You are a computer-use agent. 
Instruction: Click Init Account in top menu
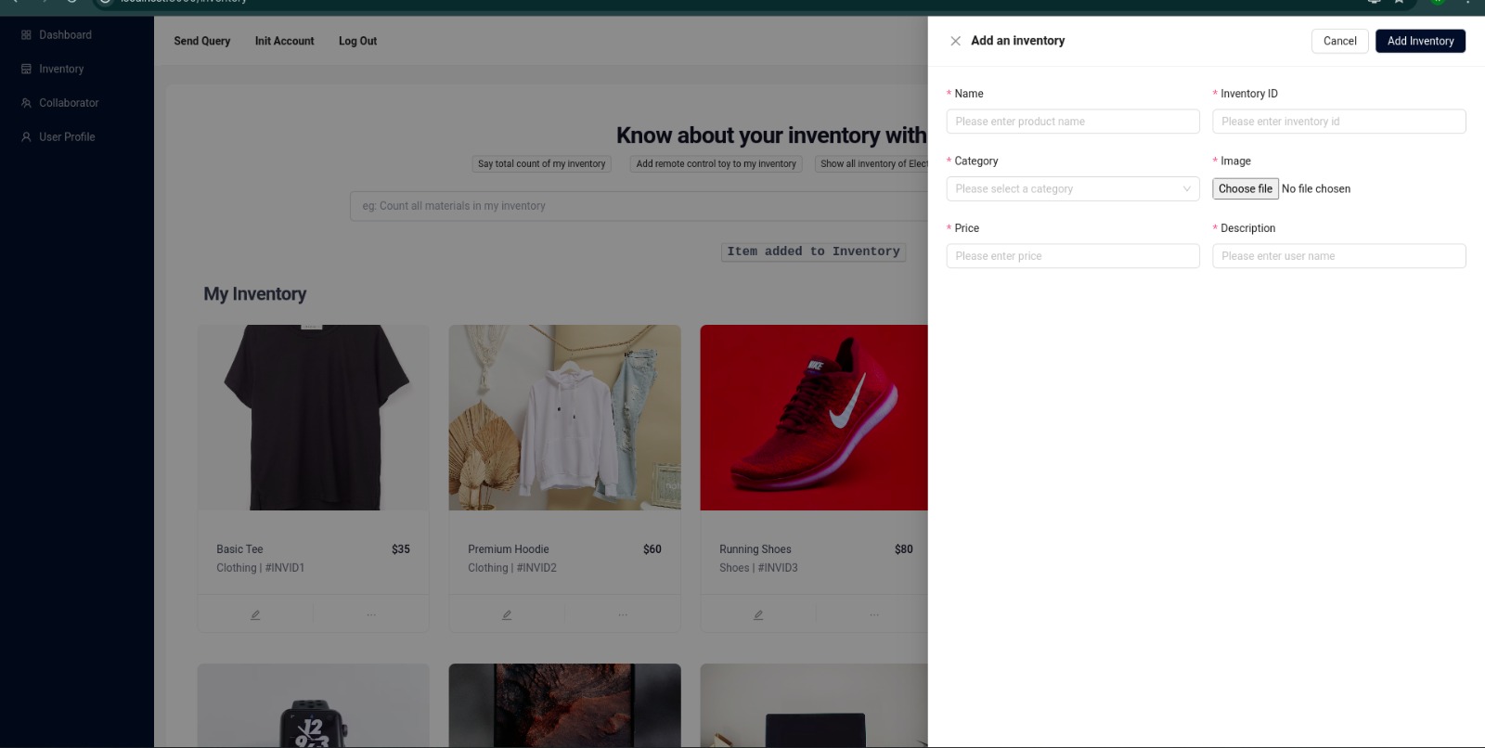click(x=284, y=41)
